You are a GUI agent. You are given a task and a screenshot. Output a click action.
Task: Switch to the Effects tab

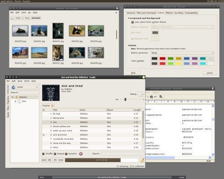click(x=169, y=13)
